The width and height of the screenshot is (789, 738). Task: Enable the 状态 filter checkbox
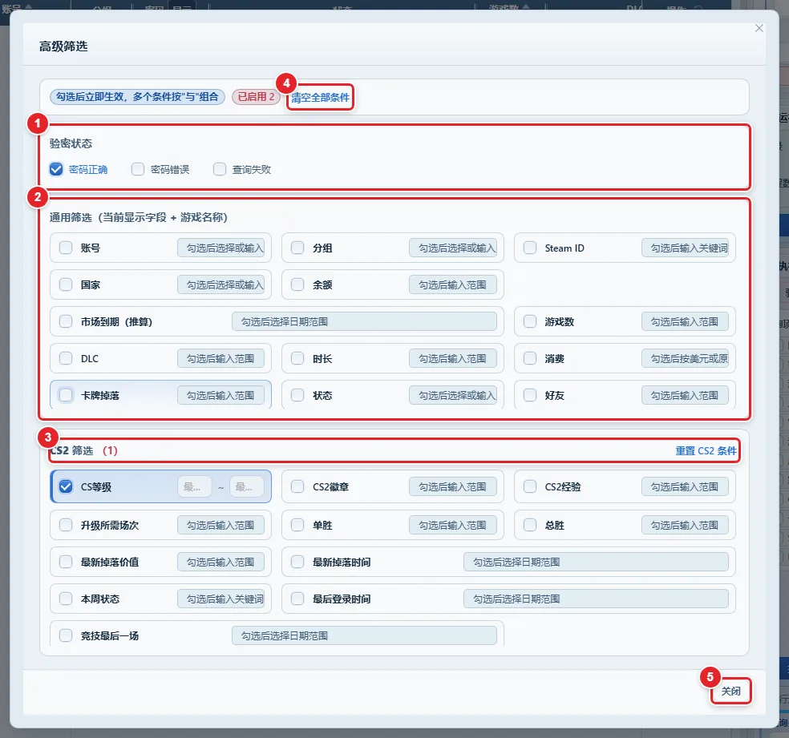pos(298,395)
